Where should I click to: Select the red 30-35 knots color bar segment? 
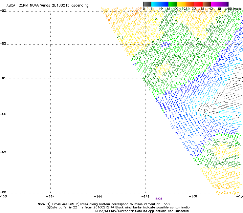198,4
